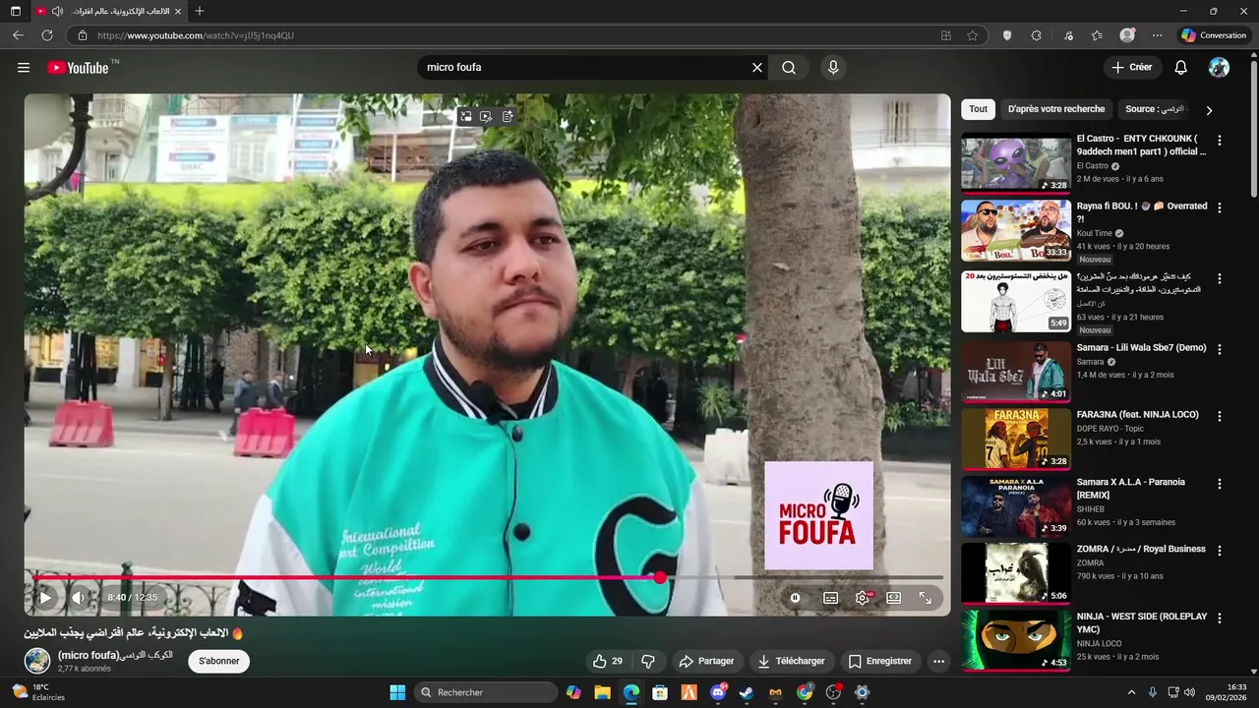The width and height of the screenshot is (1259, 708).
Task: Click the red progress bar scrubber
Action: (x=660, y=578)
